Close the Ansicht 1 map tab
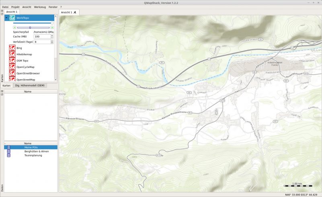Viewport: 322px width, 197px height. pos(75,12)
